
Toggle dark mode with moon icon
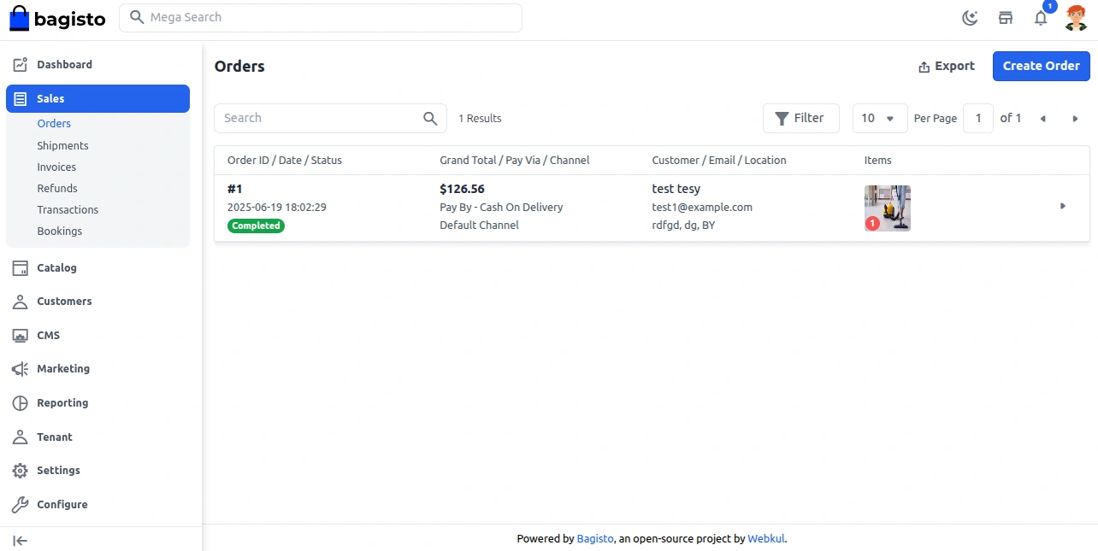[970, 18]
